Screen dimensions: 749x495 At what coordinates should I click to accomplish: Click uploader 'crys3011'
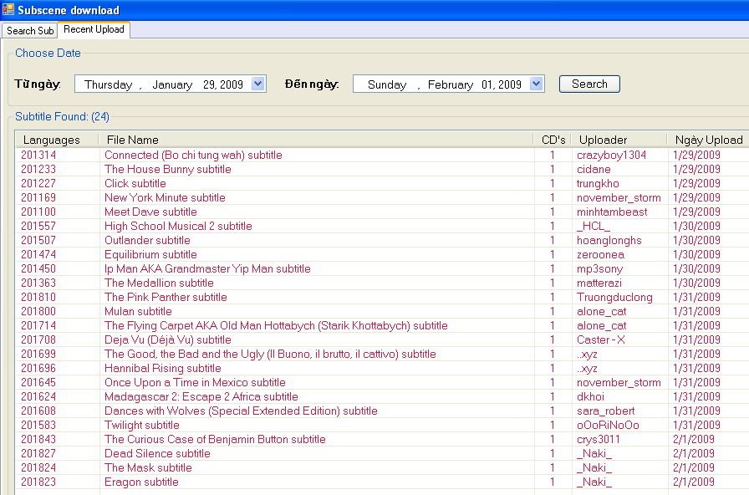coord(598,440)
